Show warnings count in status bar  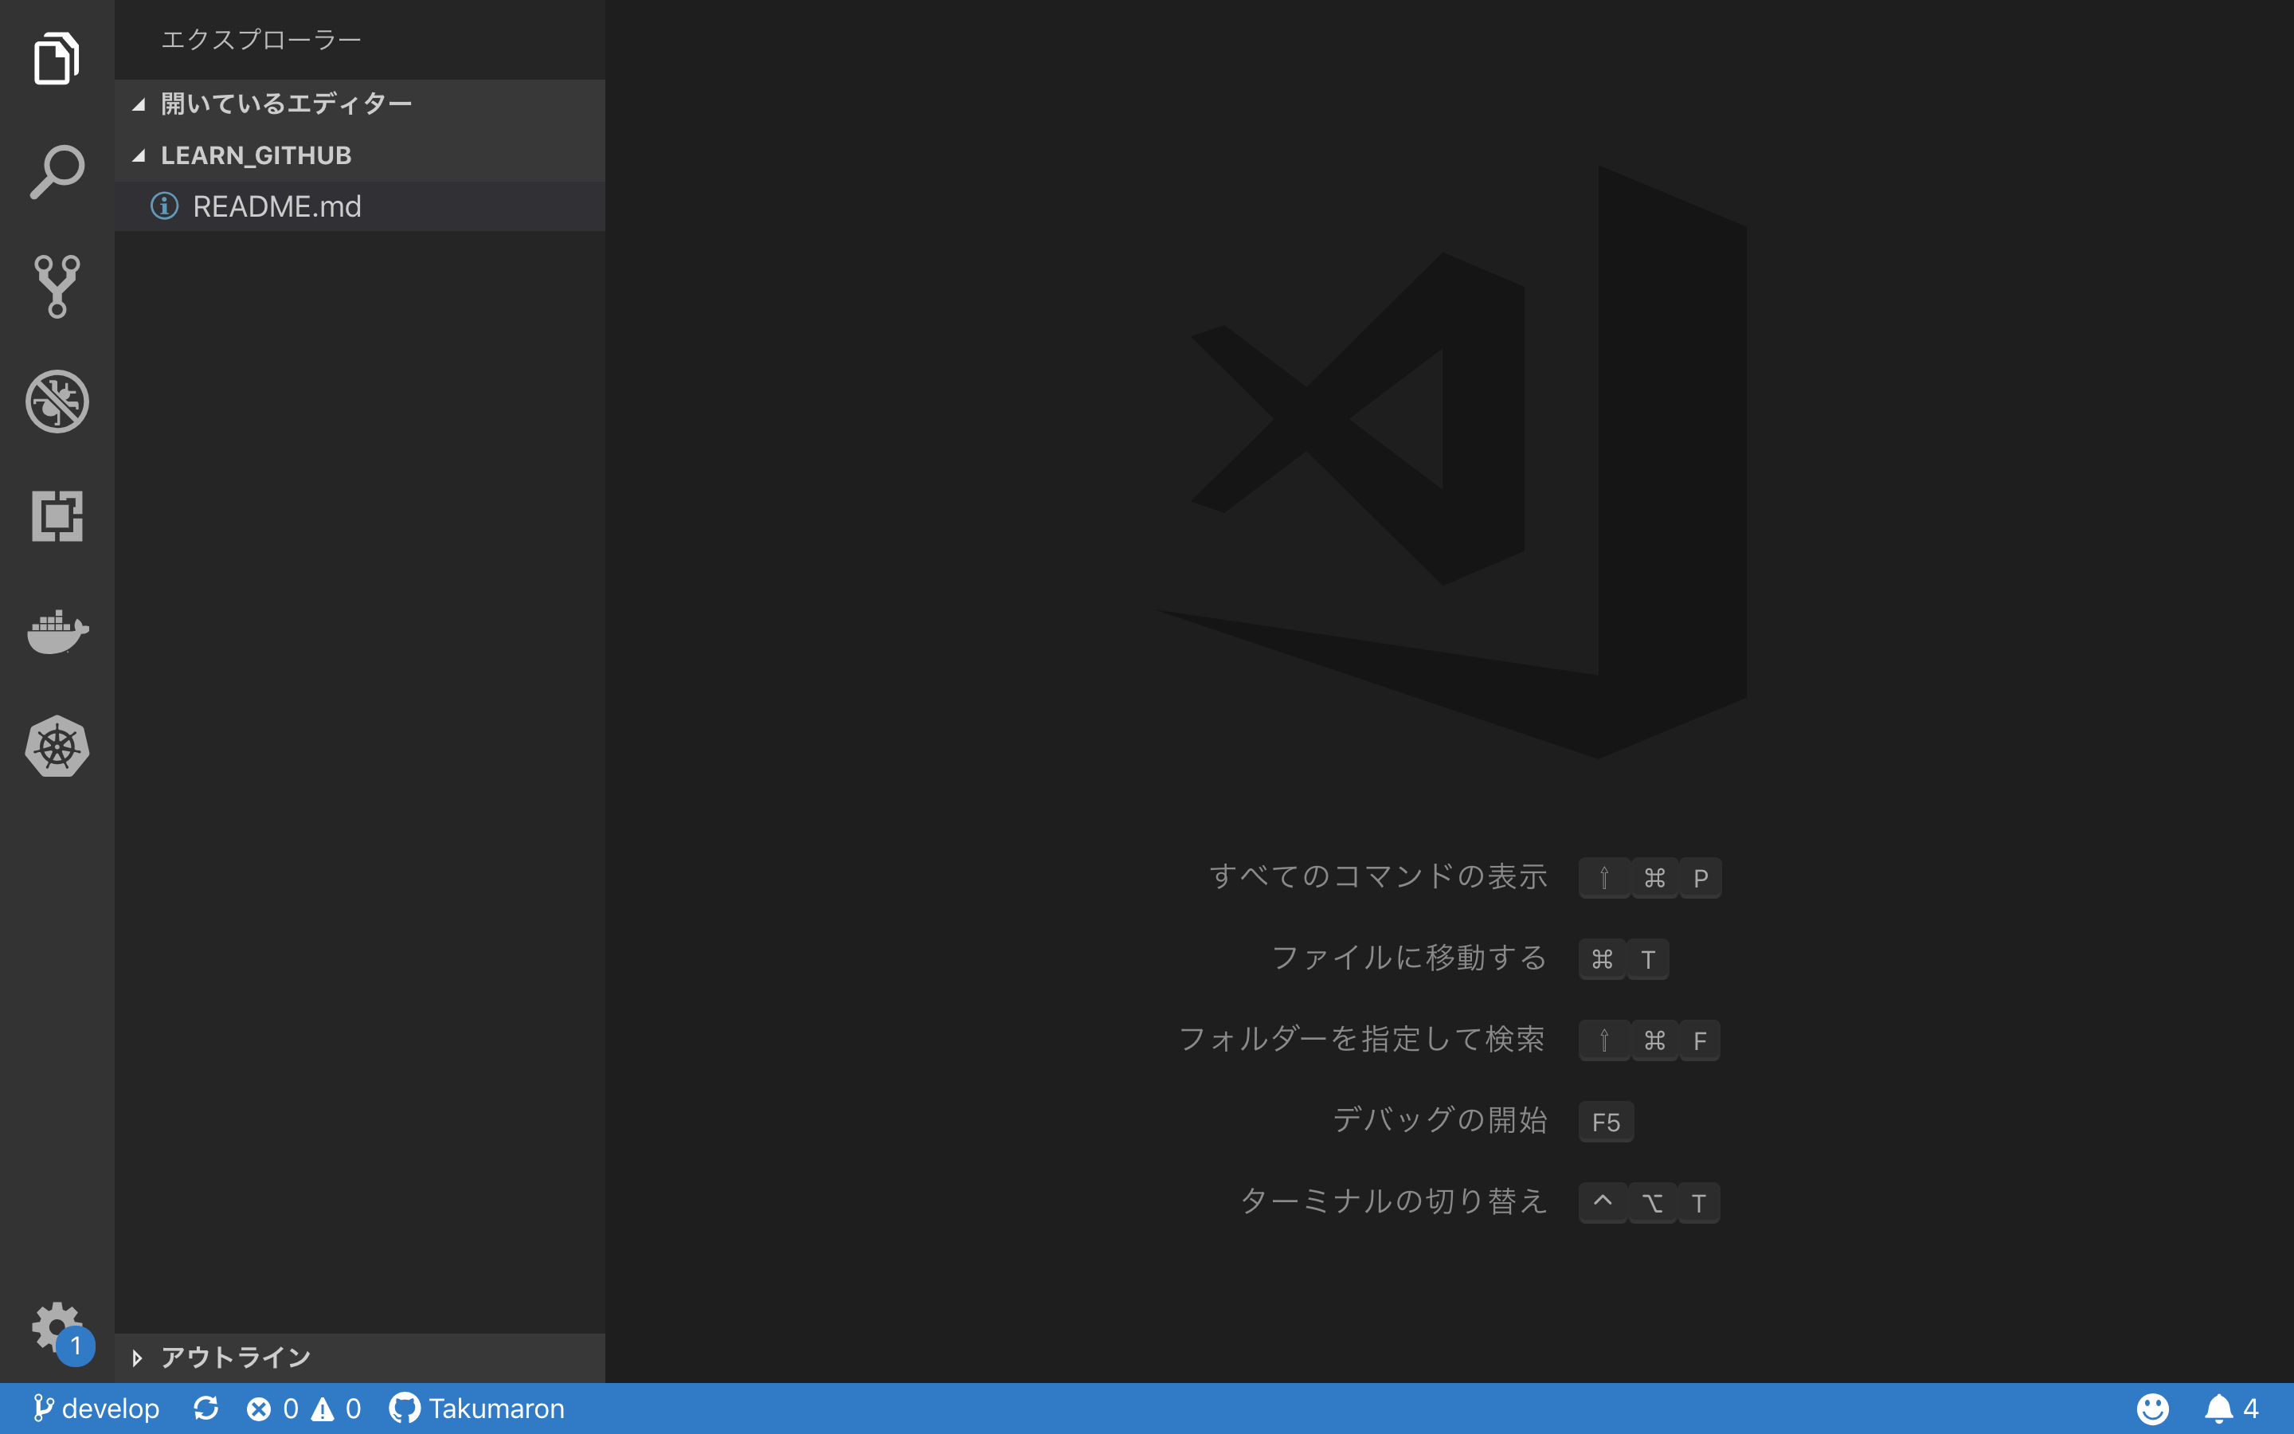pos(335,1409)
